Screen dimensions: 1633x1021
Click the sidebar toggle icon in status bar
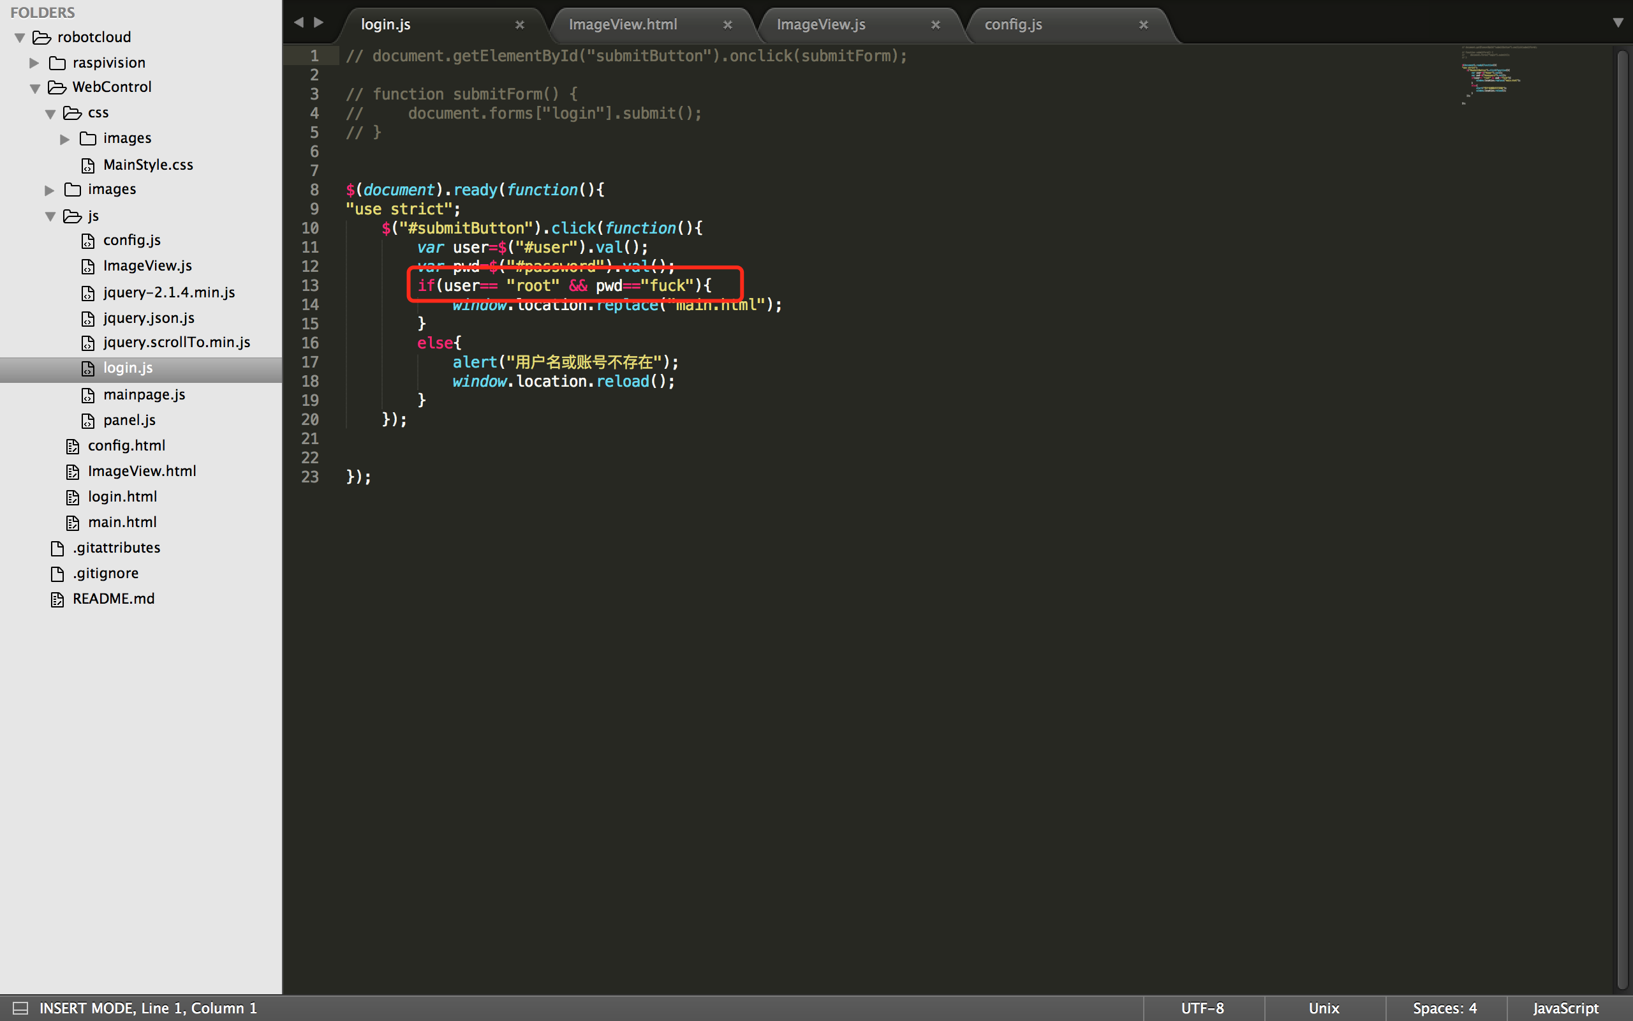click(20, 1008)
